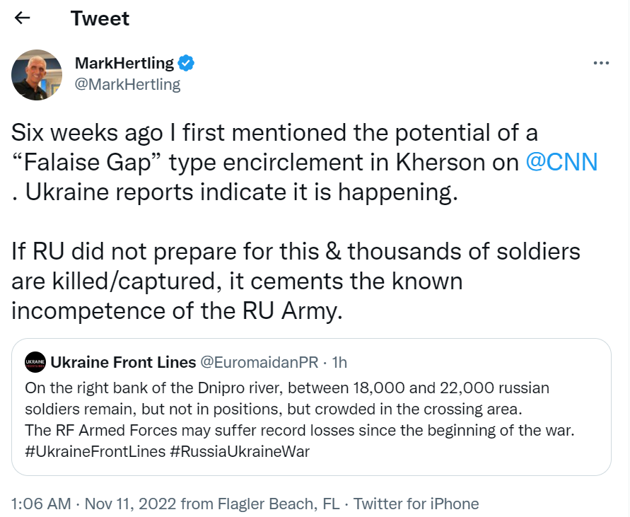Open the three-dot more options menu
Screen dimensions: 630x517
pos(600,63)
